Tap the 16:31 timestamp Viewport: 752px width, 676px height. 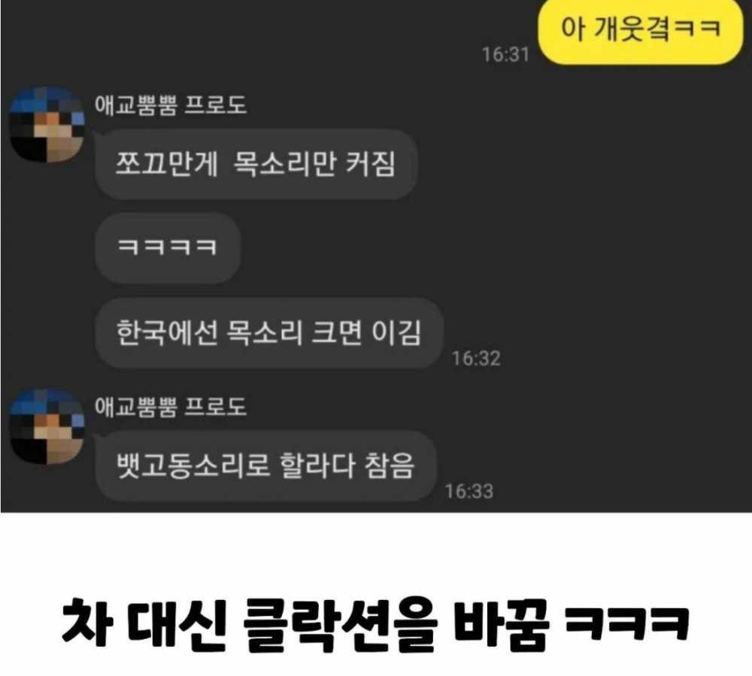pyautogui.click(x=505, y=55)
